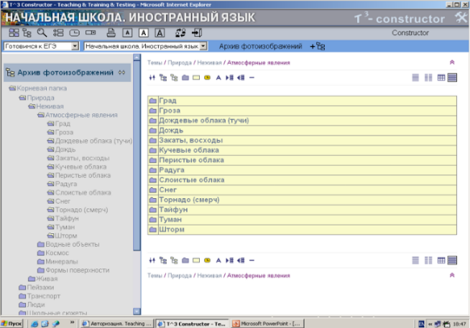Open the clock icon in the main toolbar
The image size is (470, 328).
pos(75,33)
